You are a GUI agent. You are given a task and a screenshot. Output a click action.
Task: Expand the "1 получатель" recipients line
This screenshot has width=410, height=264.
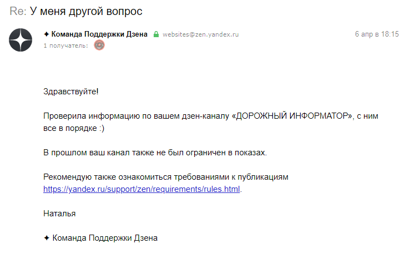pos(65,45)
